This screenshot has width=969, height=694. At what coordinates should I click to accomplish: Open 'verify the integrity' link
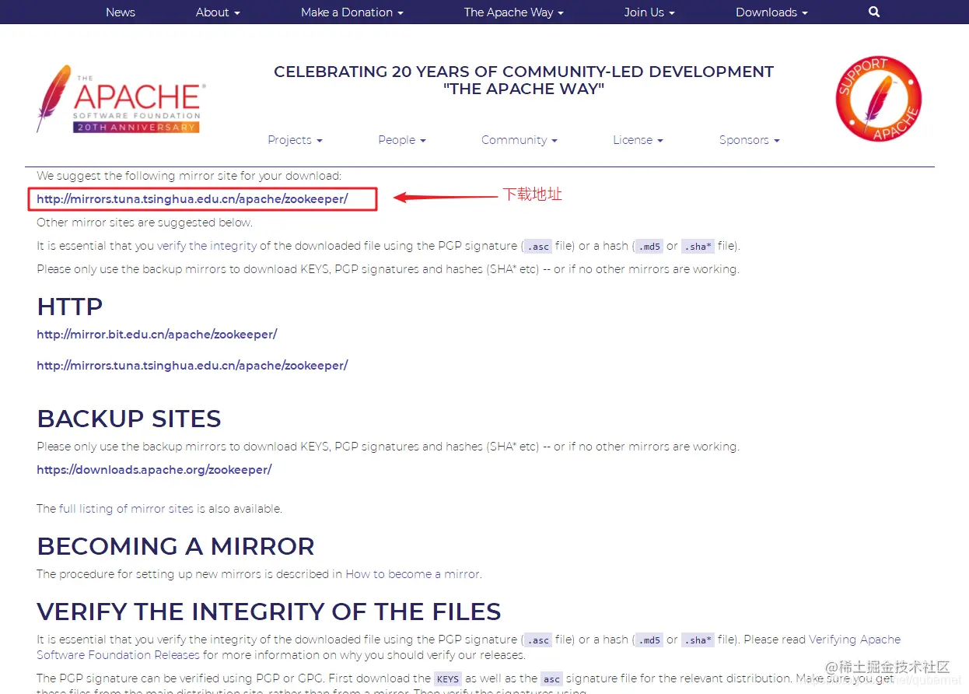(207, 246)
